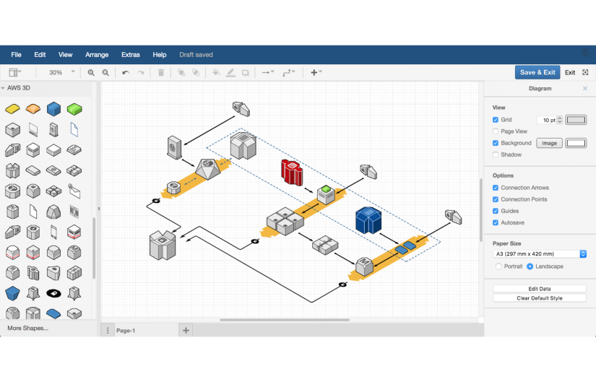596x382 pixels.
Task: Click the zoom in magnifier icon
Action: point(91,73)
